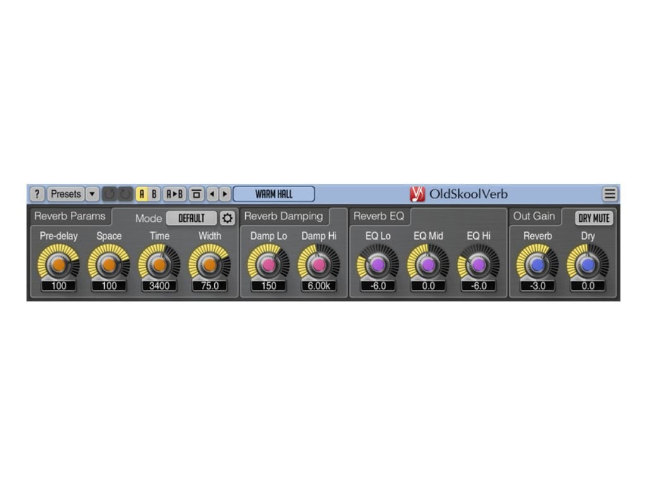The image size is (647, 485).
Task: Click the Reverb Damping panel label
Action: point(284,216)
